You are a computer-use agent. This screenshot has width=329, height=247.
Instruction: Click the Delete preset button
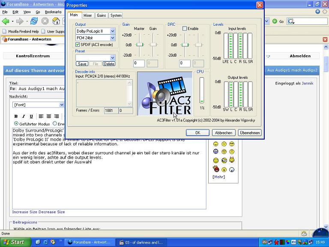pyautogui.click(x=109, y=64)
